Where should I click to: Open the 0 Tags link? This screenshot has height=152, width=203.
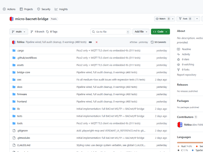pyautogui.click(x=52, y=32)
